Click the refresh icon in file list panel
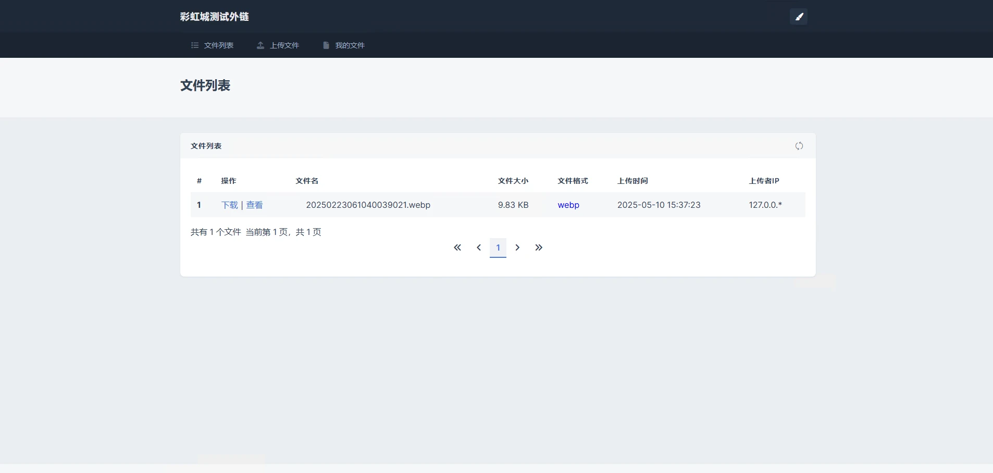Screen dimensions: 993x473 pos(799,146)
